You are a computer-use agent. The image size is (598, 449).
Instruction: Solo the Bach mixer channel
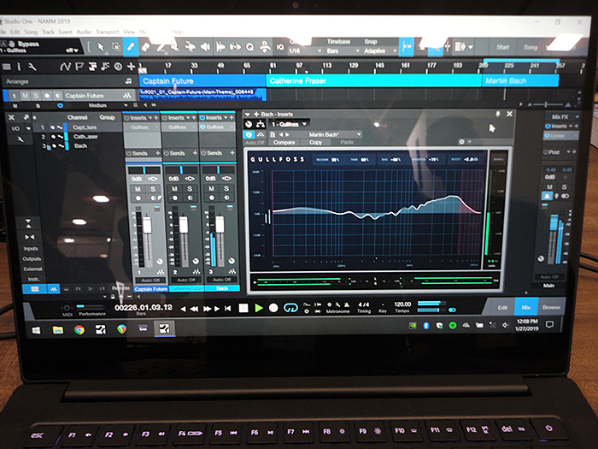226,189
